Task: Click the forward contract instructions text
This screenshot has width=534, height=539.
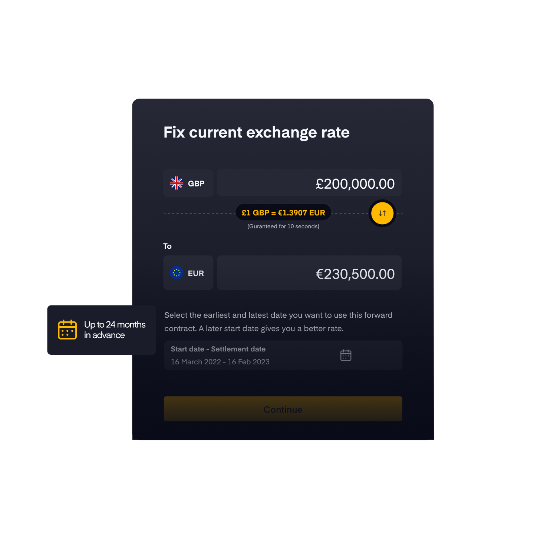Action: [x=278, y=322]
